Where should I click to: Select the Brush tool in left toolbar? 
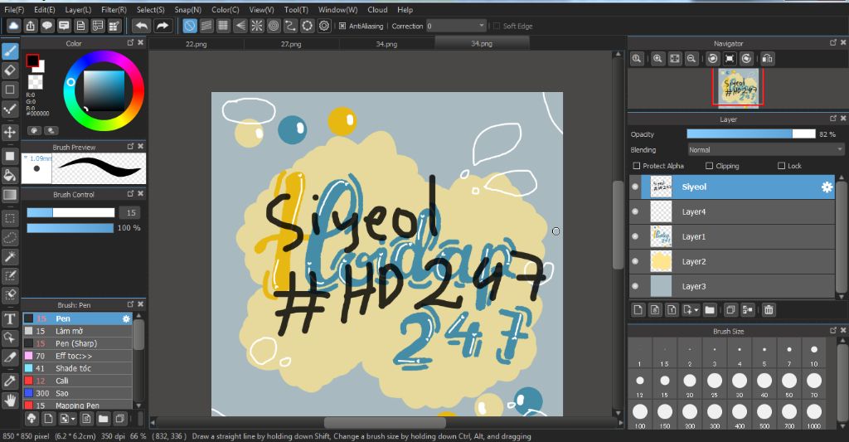pyautogui.click(x=10, y=51)
